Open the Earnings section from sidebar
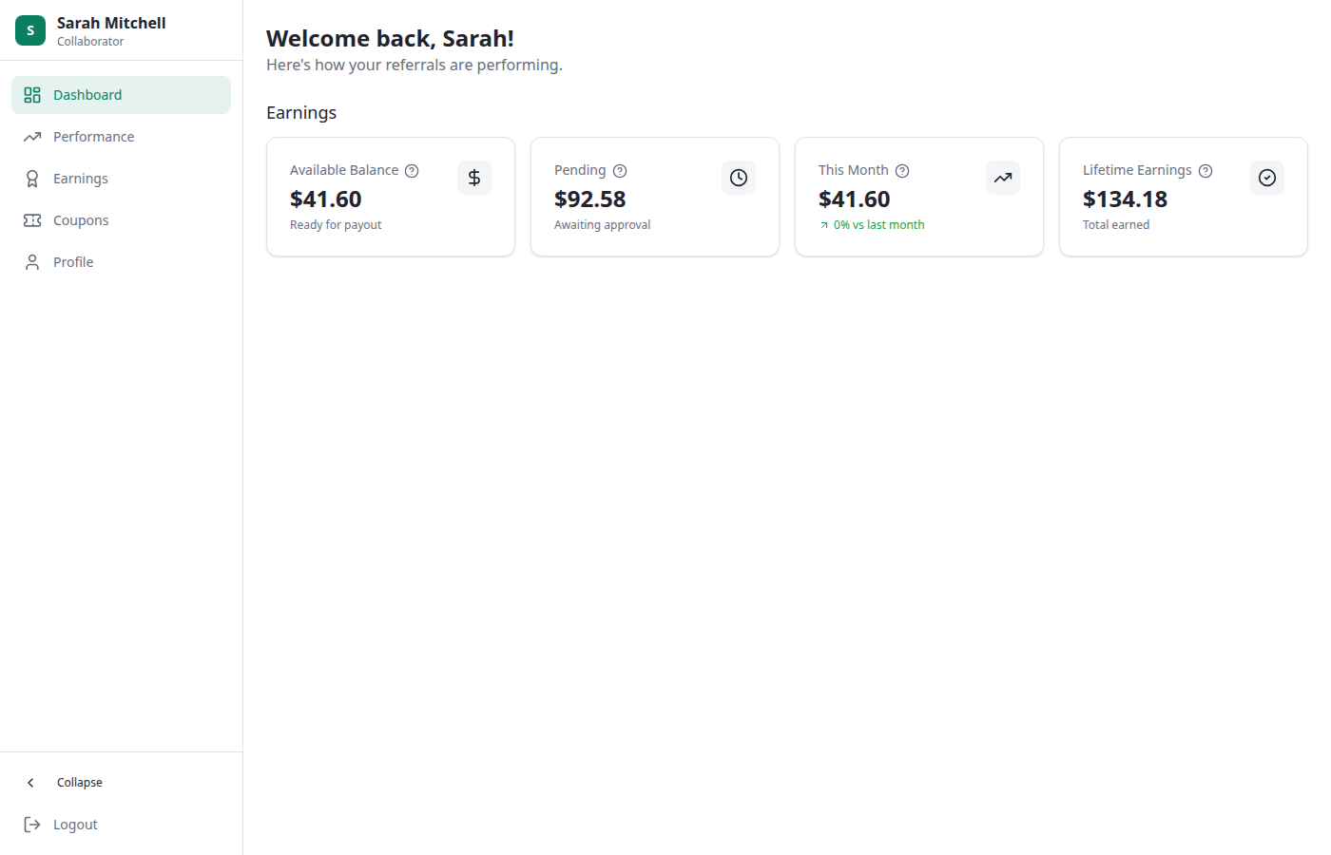1331x855 pixels. (82, 178)
